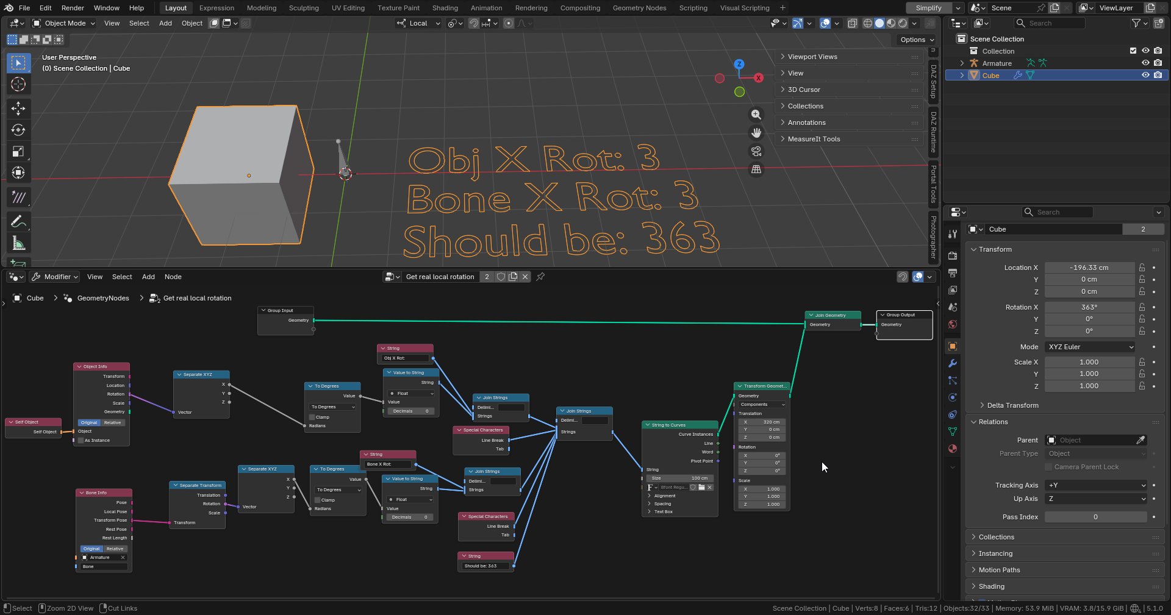Viewport: 1171px width, 615px height.
Task: Open the Modifiers properties tab wrench icon
Action: point(953,363)
